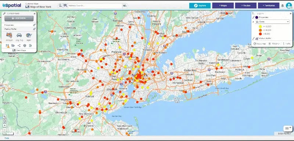
Task: Click the Properties dark purple swatch
Action: click(x=257, y=17)
